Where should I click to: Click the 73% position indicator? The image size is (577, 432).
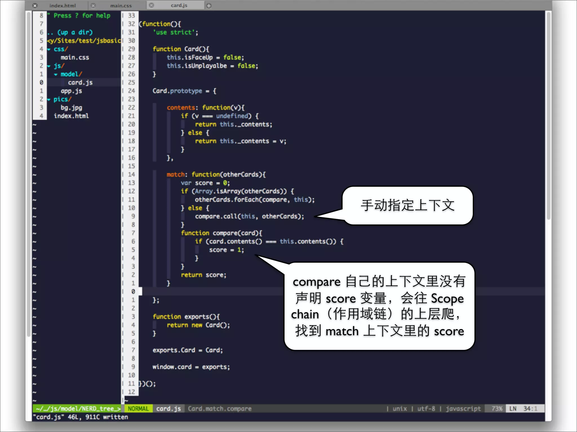[x=497, y=409]
